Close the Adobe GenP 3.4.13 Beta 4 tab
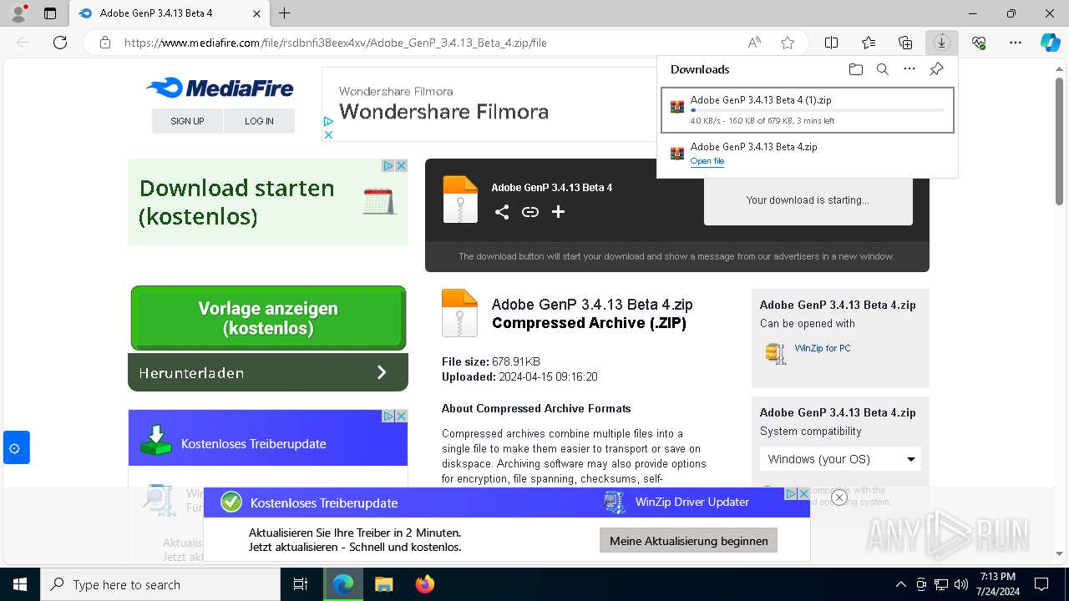This screenshot has width=1069, height=601. pos(257,13)
